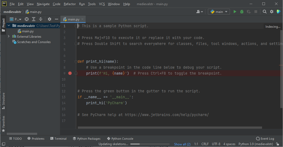Fold the comment block at line 1
Viewport: 283px width, 147px height.
pos(76,26)
